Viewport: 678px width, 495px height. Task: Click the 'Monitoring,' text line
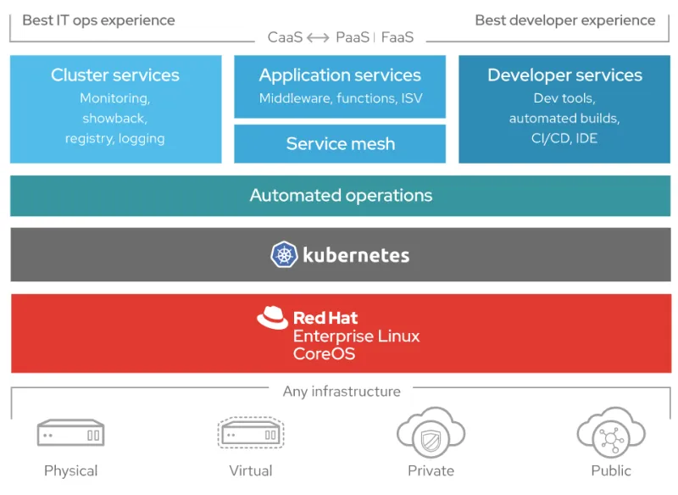[115, 98]
